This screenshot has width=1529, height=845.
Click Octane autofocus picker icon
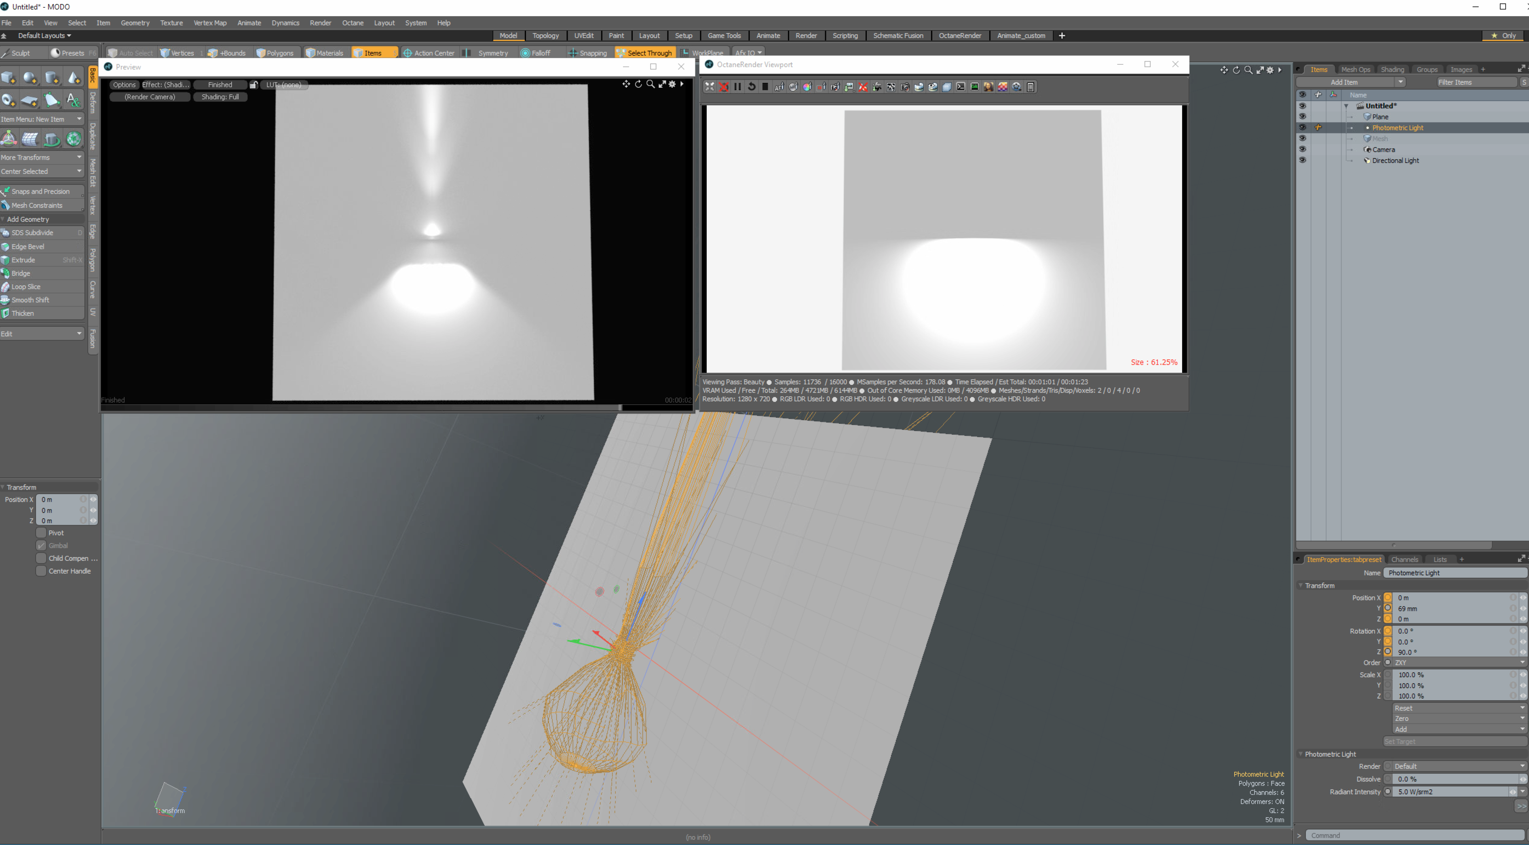(779, 87)
